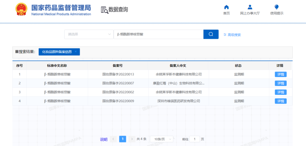This screenshot has height=146, width=306.
Task: Click the search text field with β-烟酰胺单核苷酸
Action: coord(158,34)
